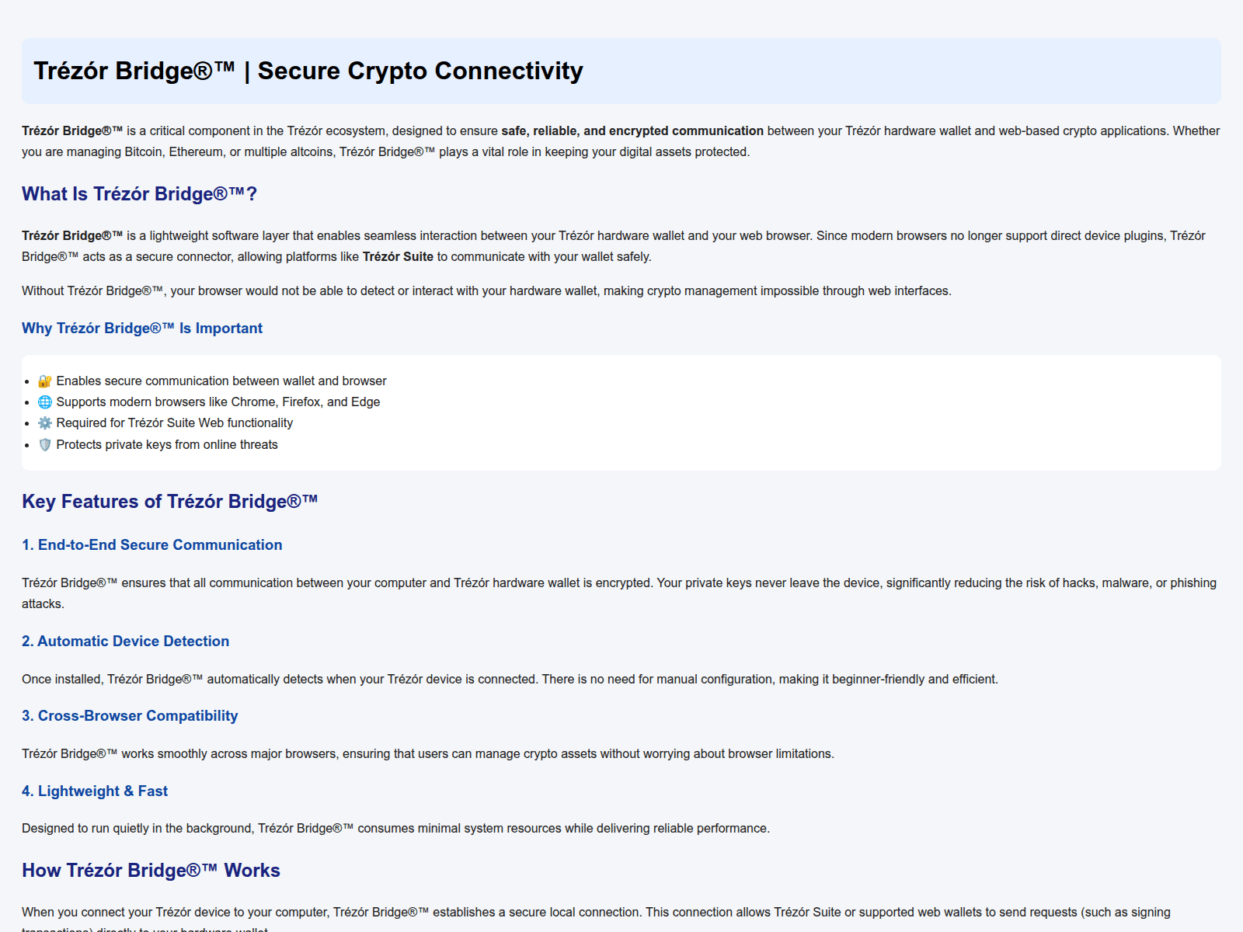Click 'Required for Trézór Suite Web functionality' text

click(175, 423)
